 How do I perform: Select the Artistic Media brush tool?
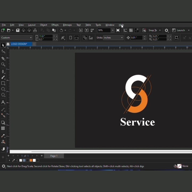point(3,77)
